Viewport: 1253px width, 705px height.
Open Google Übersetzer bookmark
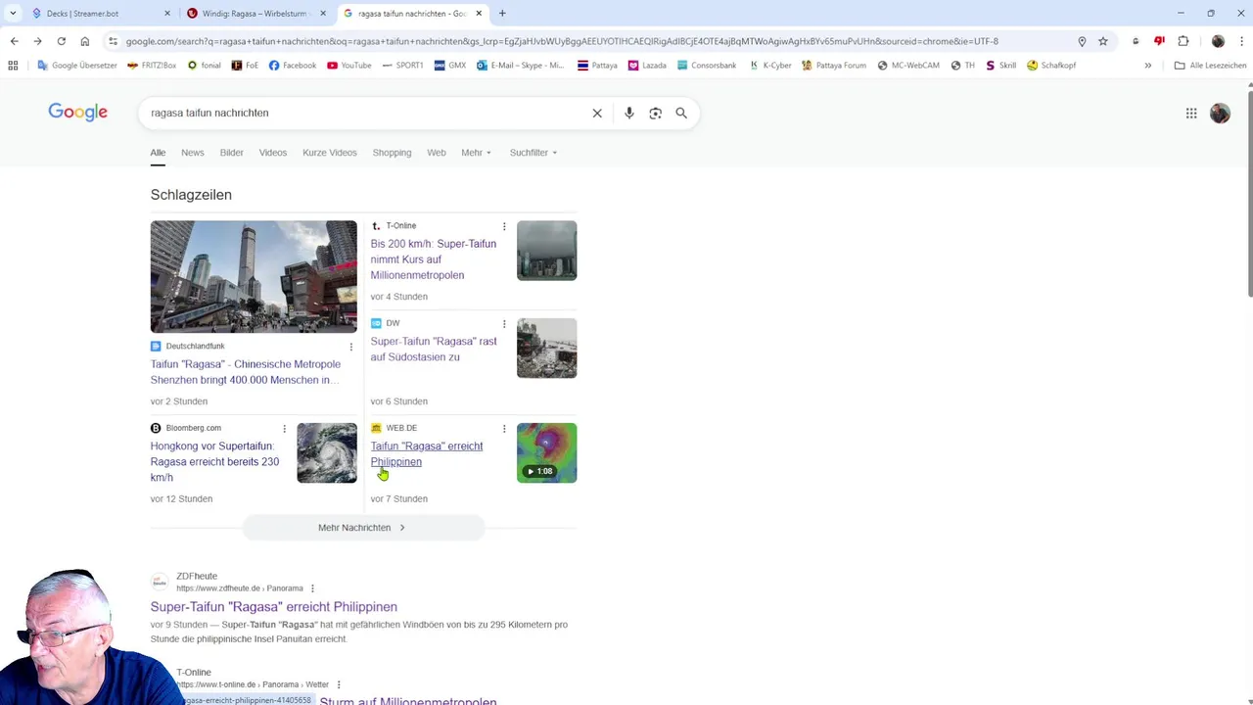(77, 66)
